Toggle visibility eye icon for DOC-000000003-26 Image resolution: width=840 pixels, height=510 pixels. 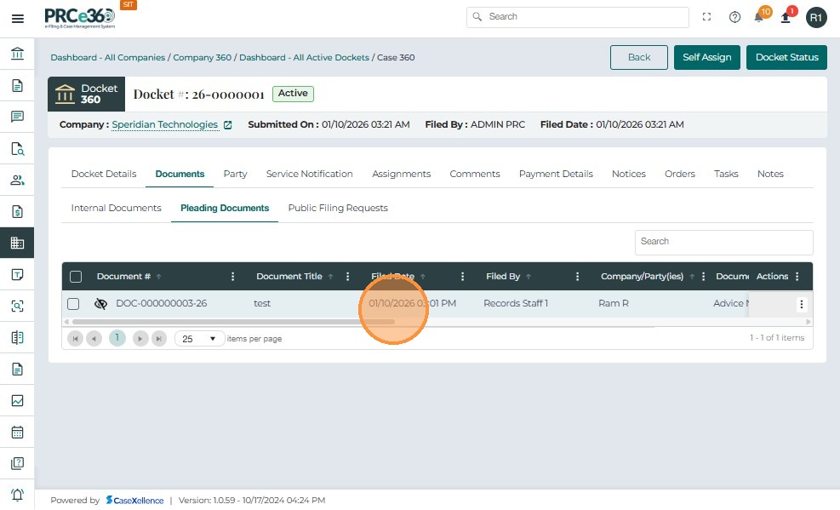click(100, 304)
